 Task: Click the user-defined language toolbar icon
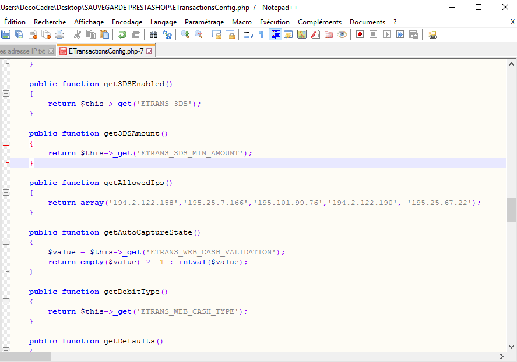point(289,34)
